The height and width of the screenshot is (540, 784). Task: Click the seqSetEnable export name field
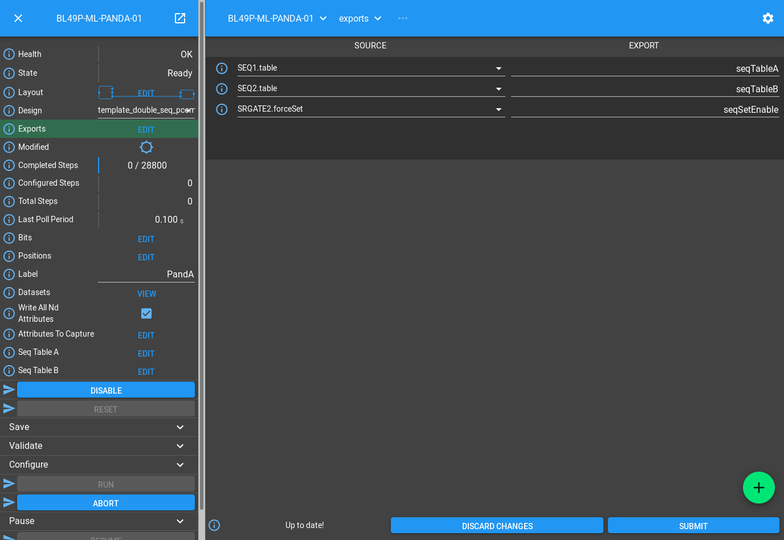coord(644,109)
